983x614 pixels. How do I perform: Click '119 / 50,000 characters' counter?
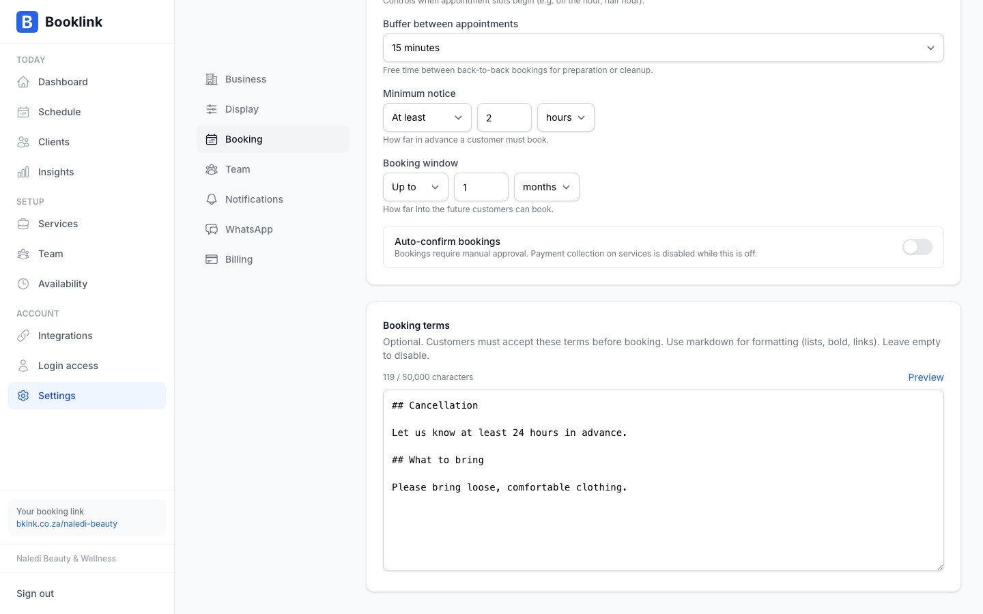[428, 377]
